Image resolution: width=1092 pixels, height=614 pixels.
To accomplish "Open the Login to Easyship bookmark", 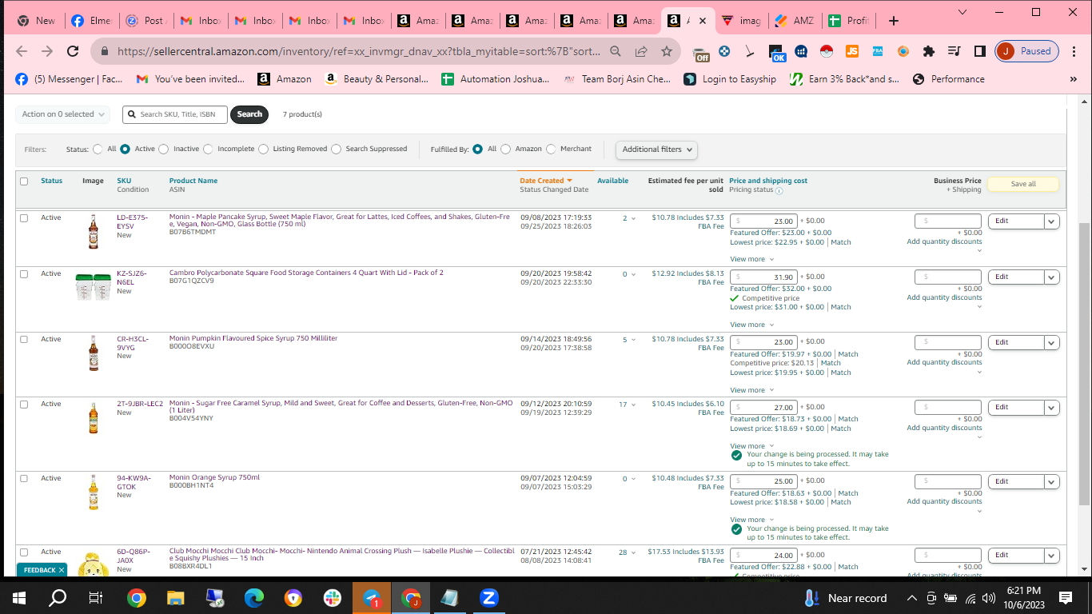I will [731, 79].
